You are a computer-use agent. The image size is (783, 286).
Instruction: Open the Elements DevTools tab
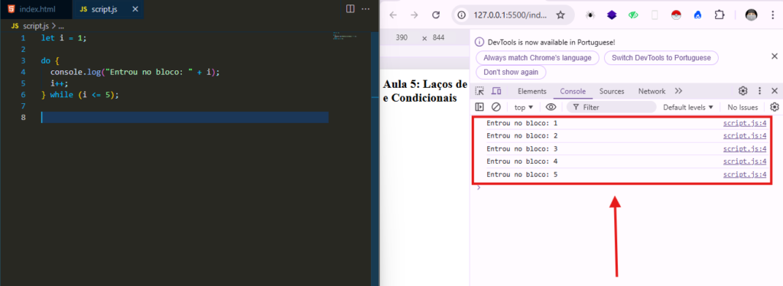[x=532, y=91]
